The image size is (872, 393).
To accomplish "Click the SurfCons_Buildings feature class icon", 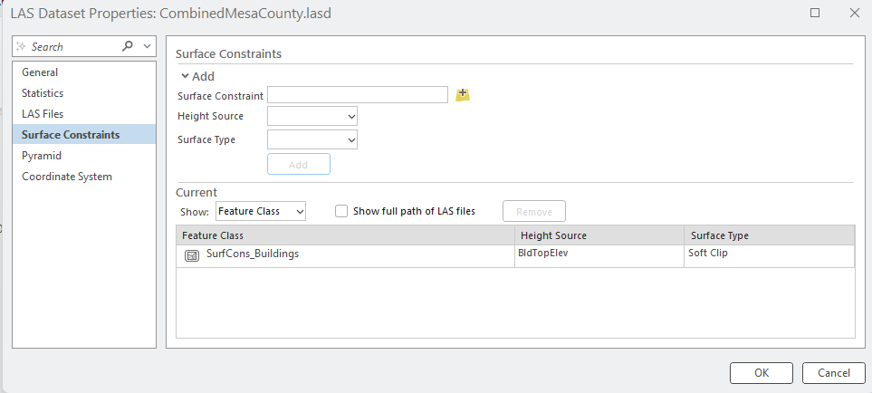I will 192,255.
